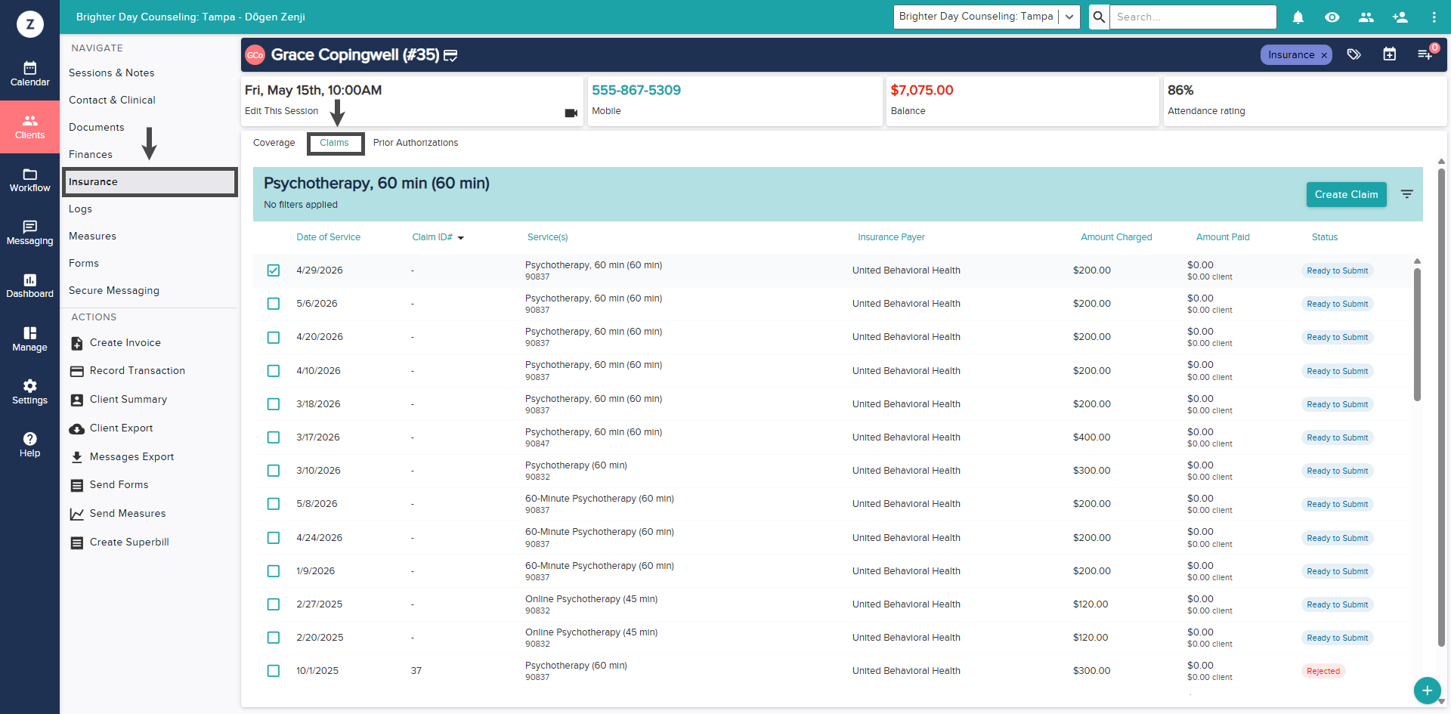Sort by Date of Service column
The height and width of the screenshot is (714, 1451).
[x=328, y=237]
